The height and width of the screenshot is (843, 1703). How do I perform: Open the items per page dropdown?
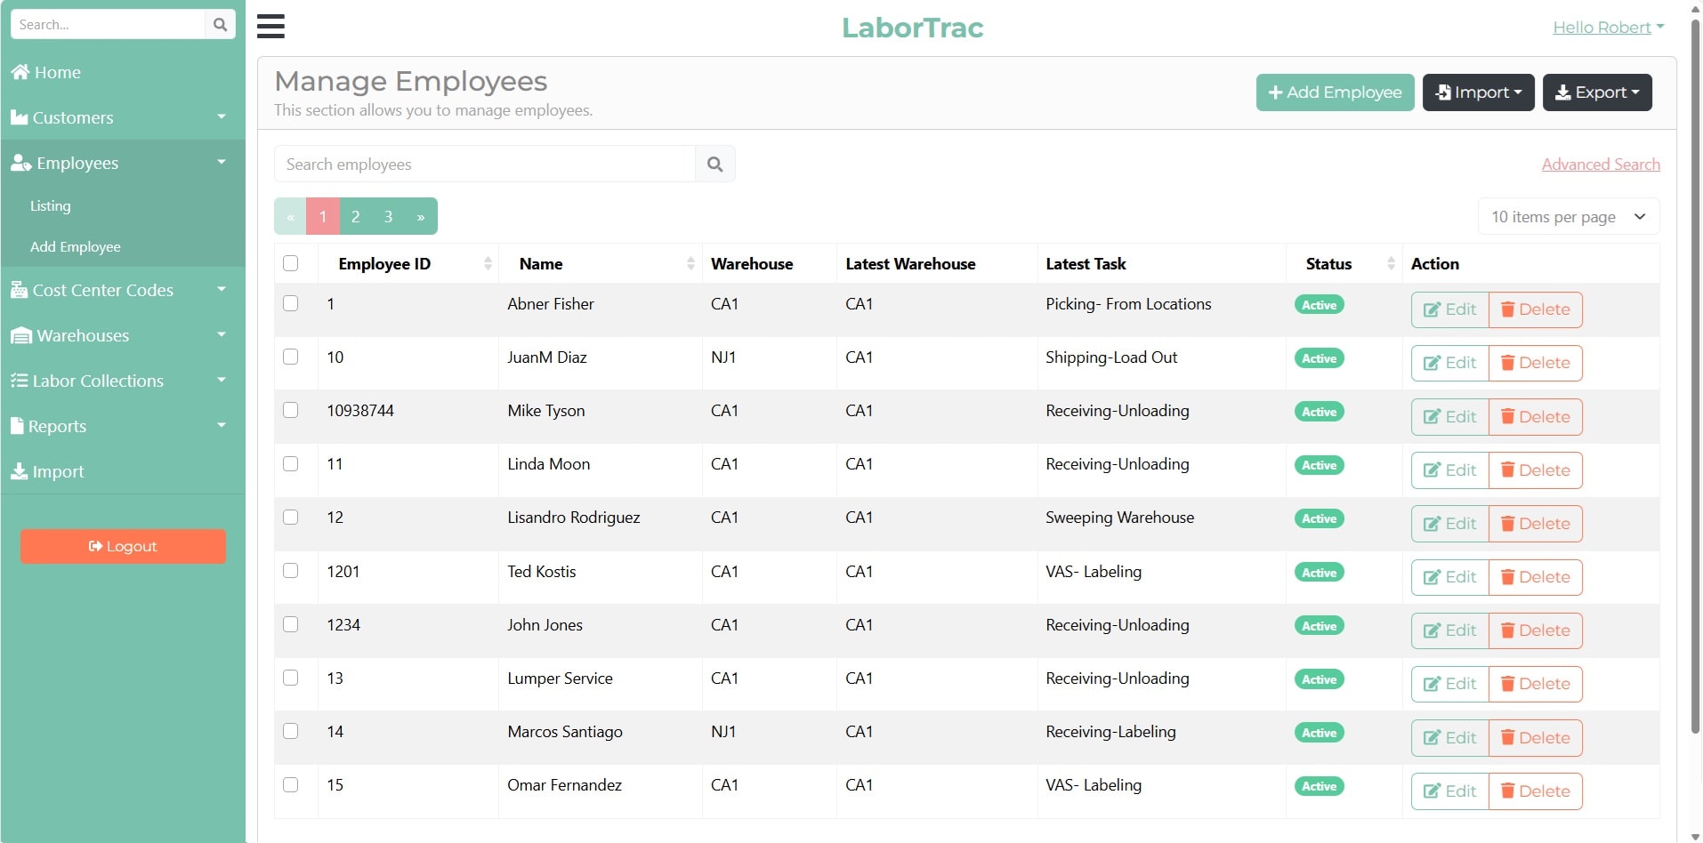point(1568,217)
